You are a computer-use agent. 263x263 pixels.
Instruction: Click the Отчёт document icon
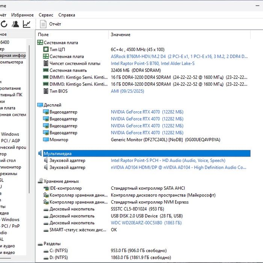point(43,24)
